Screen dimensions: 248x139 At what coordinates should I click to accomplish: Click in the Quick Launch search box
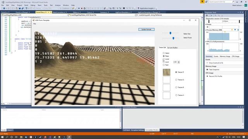coord(221,2)
